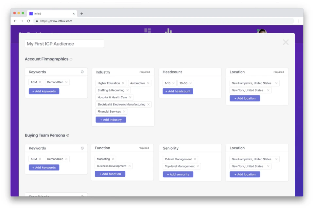The height and width of the screenshot is (209, 314).
Task: Click the info icon beside Account Firmographics
Action: (71, 59)
